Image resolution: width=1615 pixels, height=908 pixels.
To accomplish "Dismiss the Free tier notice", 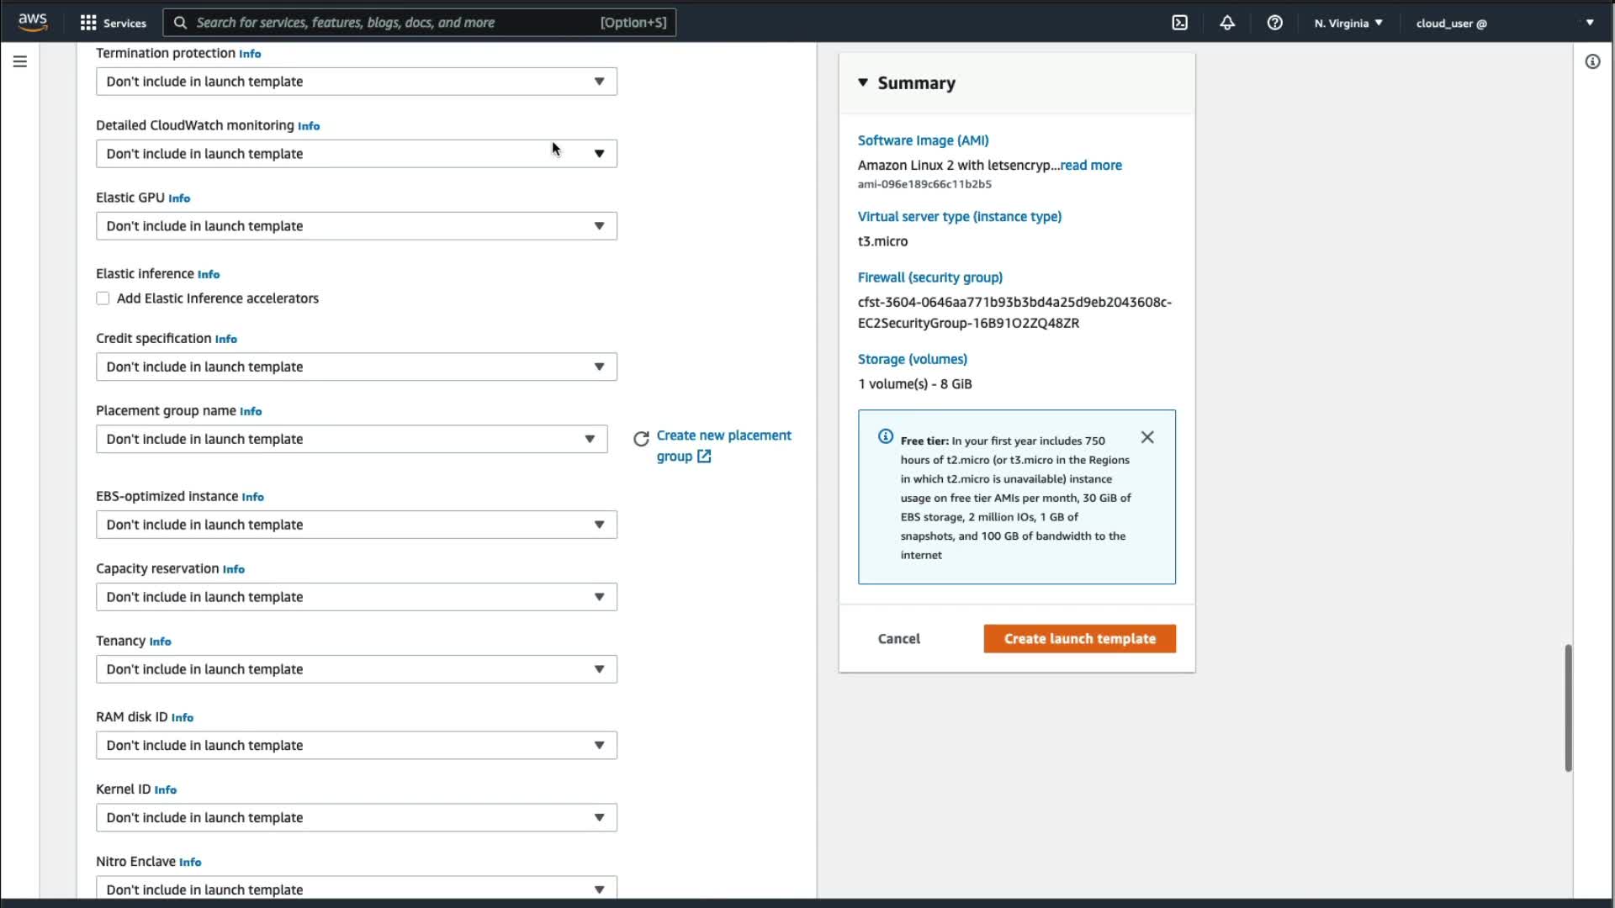I will click(x=1147, y=437).
